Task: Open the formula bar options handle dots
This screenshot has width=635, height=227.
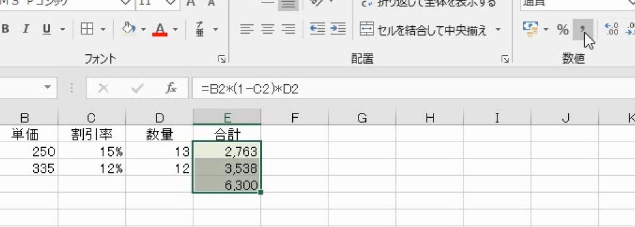Action: (72, 88)
